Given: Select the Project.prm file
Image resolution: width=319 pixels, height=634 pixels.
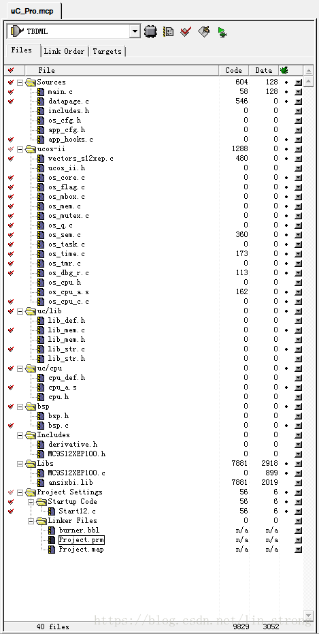Looking at the screenshot, I should [81, 540].
